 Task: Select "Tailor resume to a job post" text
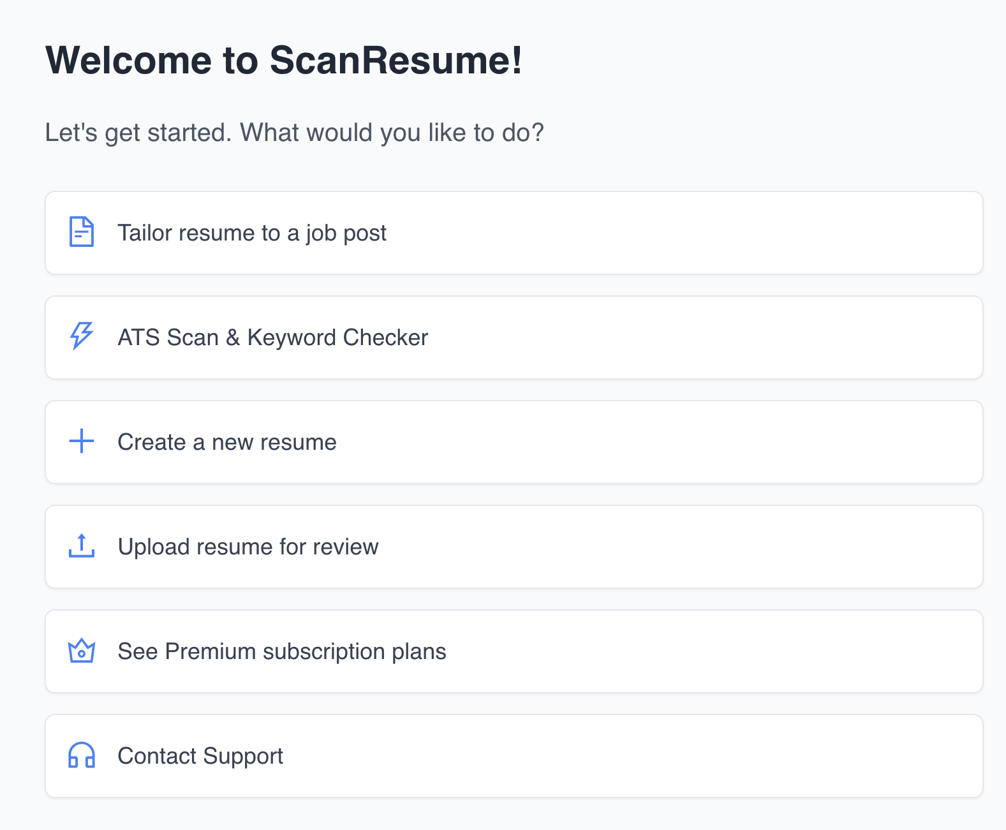tap(252, 233)
